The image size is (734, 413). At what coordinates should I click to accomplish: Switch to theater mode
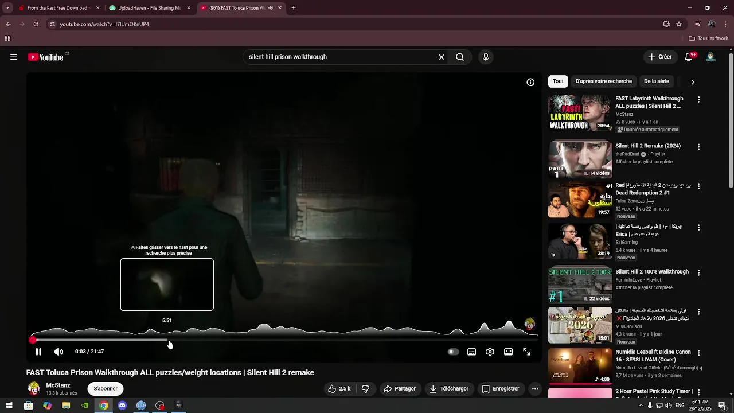point(508,352)
